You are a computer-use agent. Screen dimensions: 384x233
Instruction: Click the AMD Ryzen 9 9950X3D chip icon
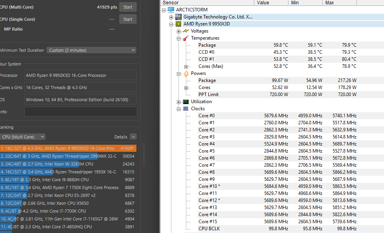[x=178, y=24]
